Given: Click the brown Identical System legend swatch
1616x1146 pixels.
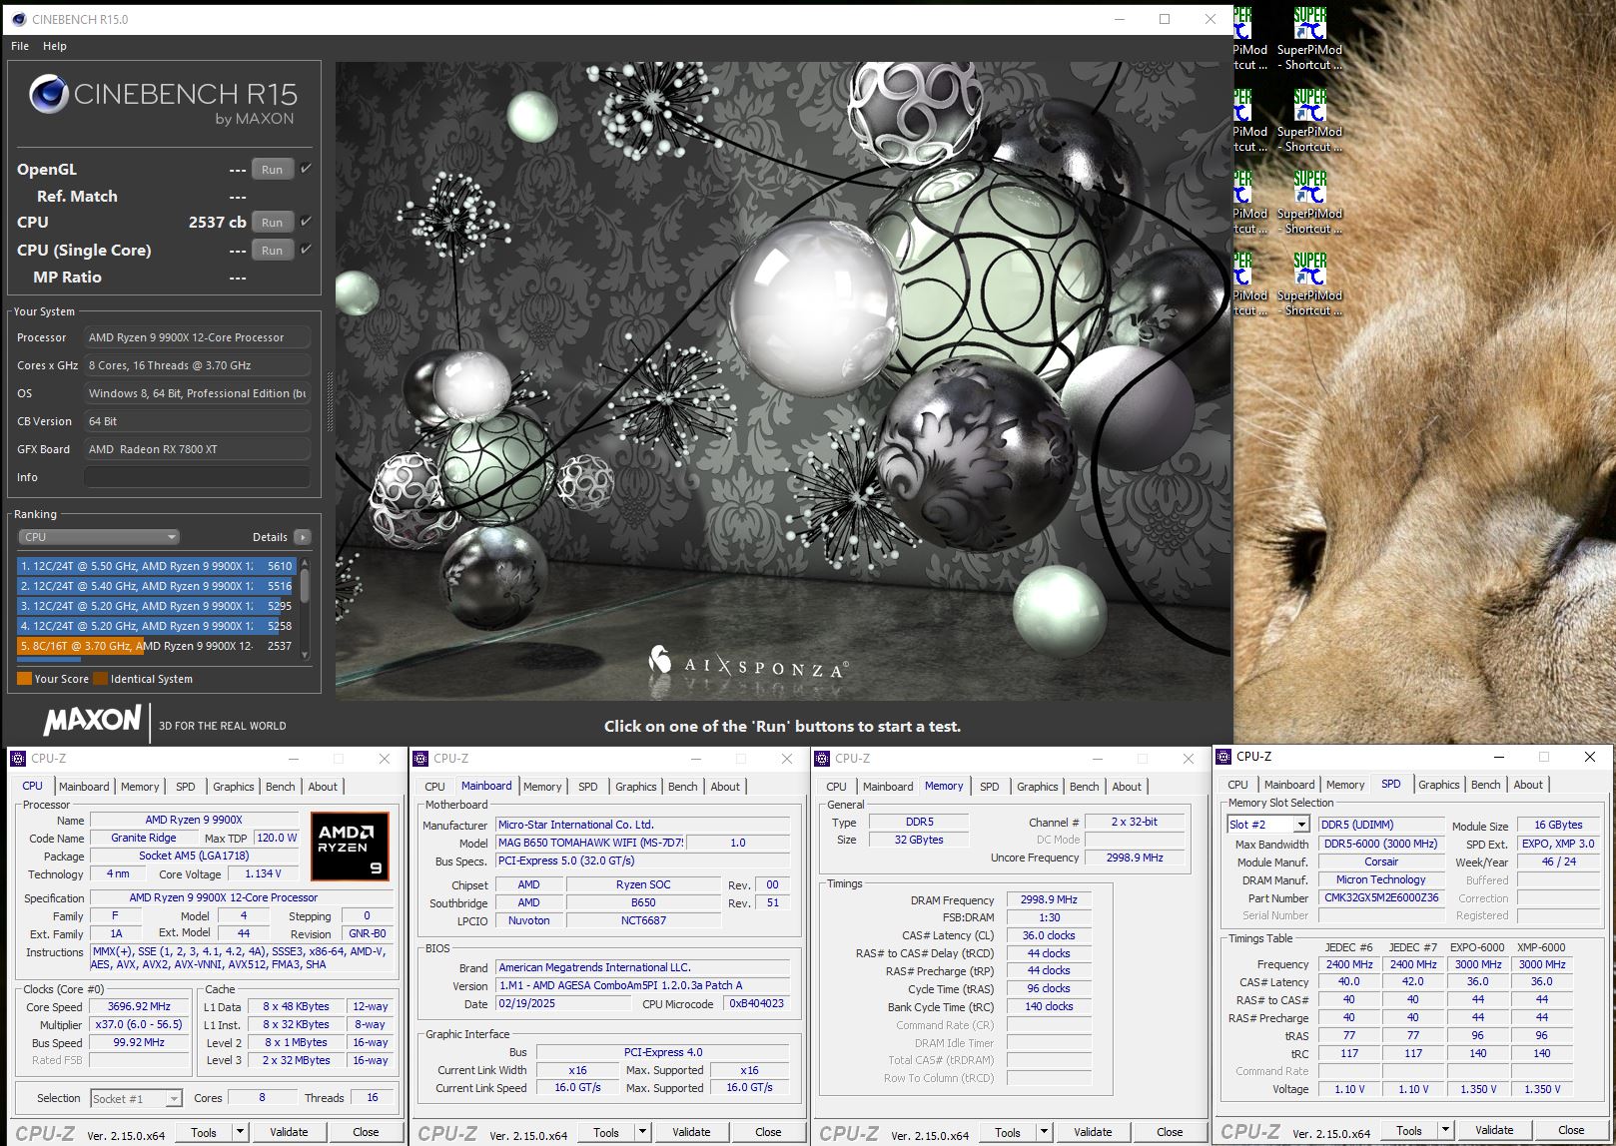Looking at the screenshot, I should point(100,679).
